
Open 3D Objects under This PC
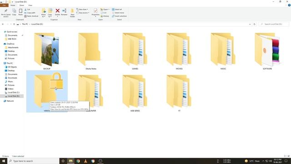[x=12, y=67]
